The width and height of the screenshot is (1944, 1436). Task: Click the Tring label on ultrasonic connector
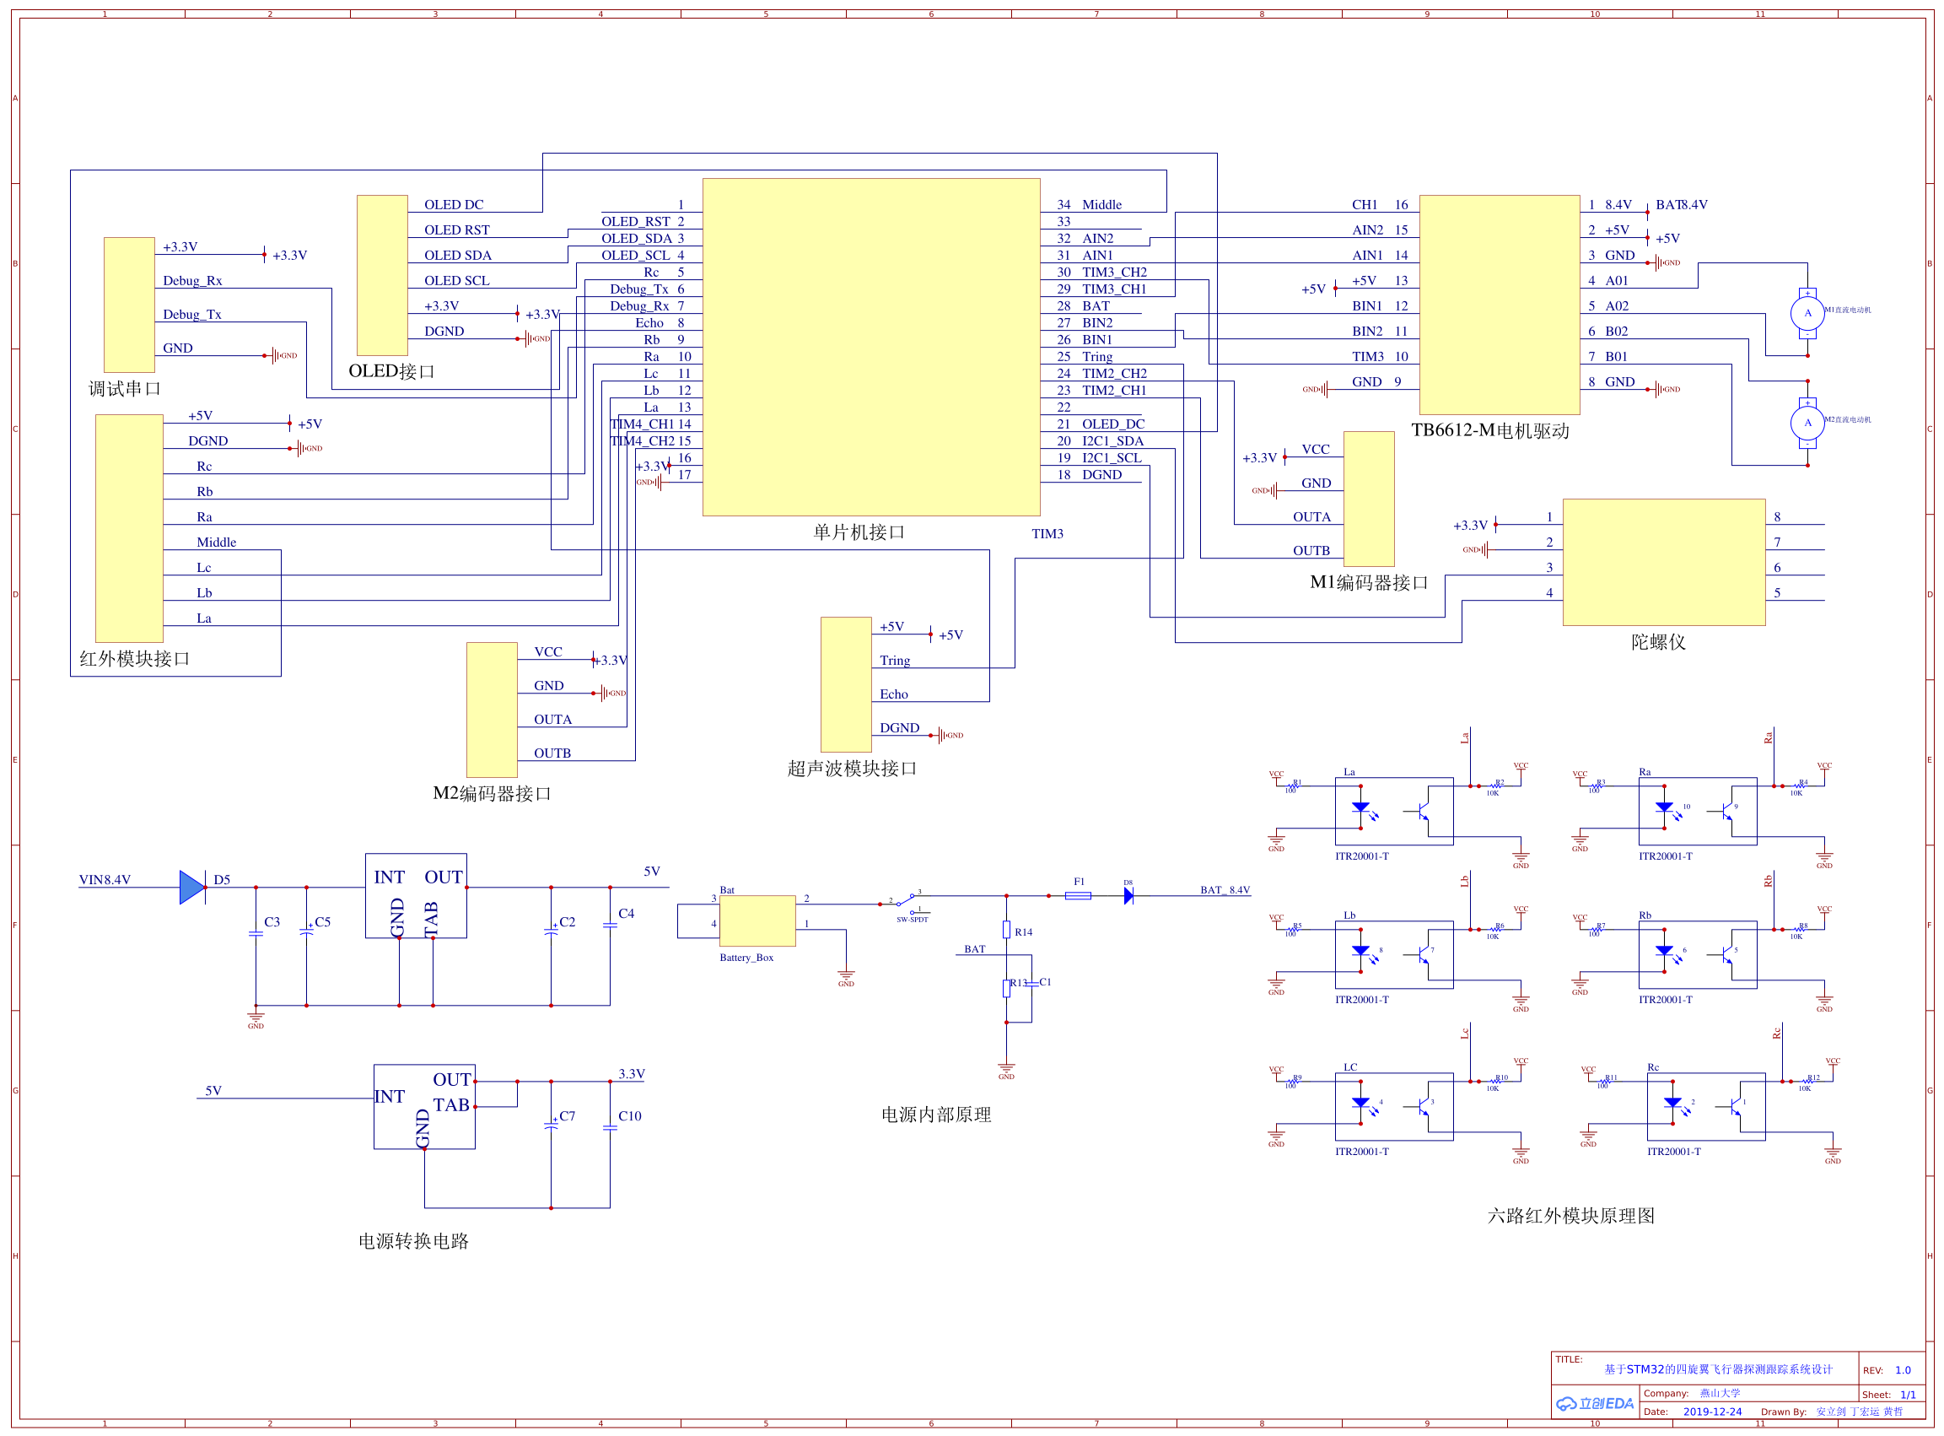point(894,661)
